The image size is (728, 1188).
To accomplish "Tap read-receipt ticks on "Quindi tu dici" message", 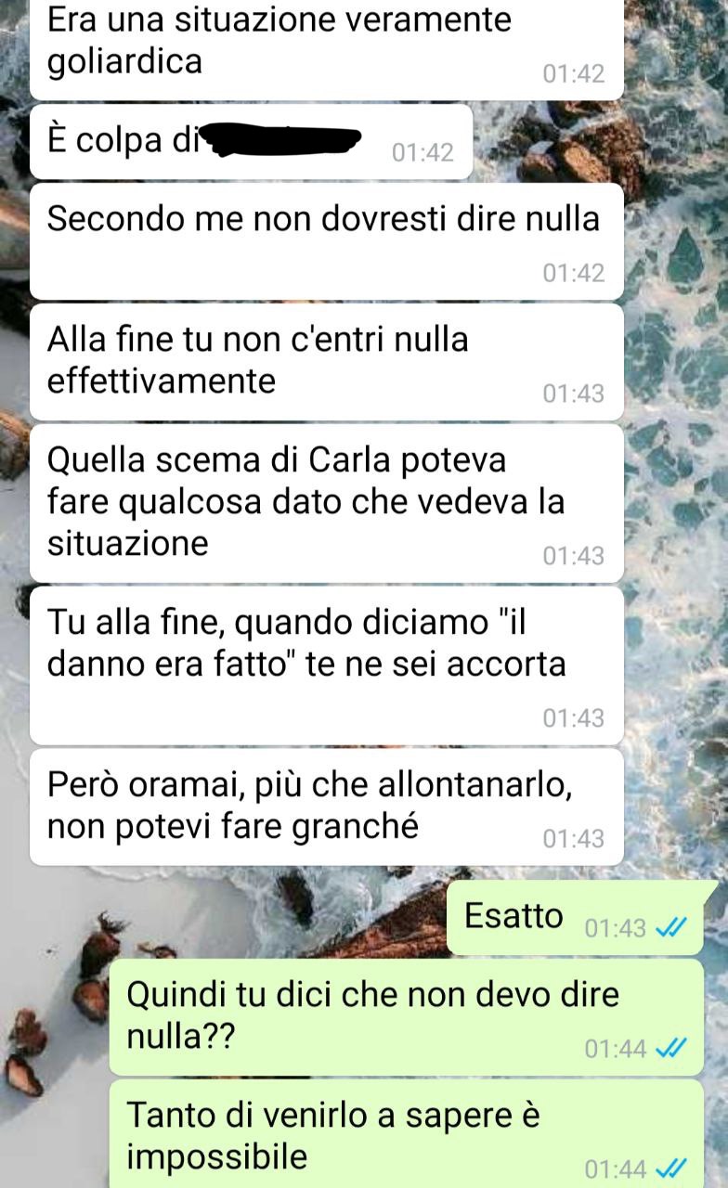I will click(670, 1048).
